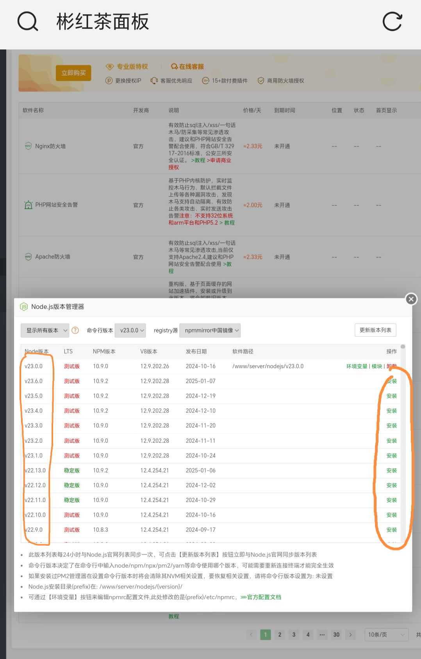This screenshot has width=421, height=659.
Task: Click the ≈2.00元 price for PHP alert
Action: [253, 205]
